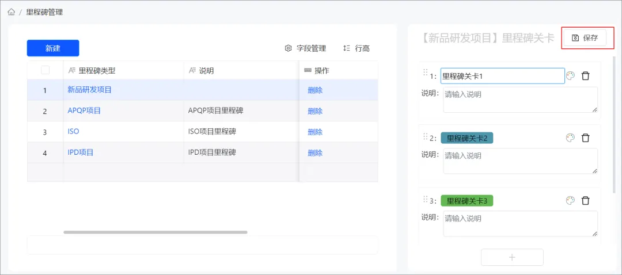The image size is (622, 275).
Task: Click row number 1
Action: [x=45, y=90]
